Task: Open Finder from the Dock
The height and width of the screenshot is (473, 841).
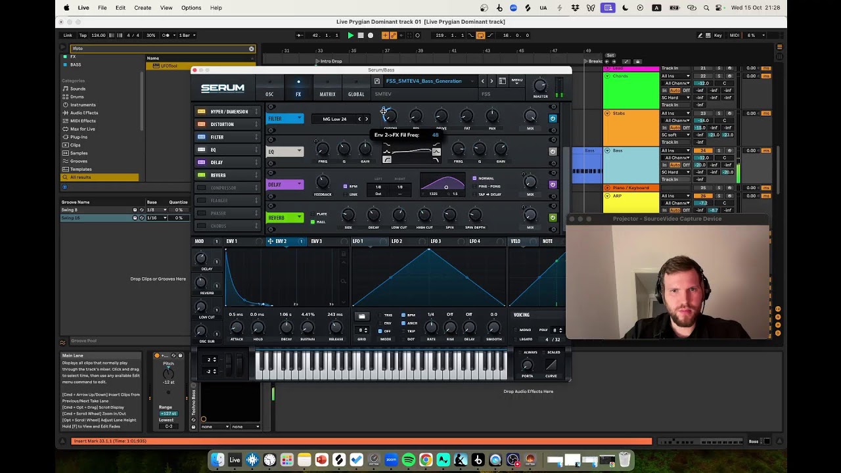Action: tap(217, 460)
